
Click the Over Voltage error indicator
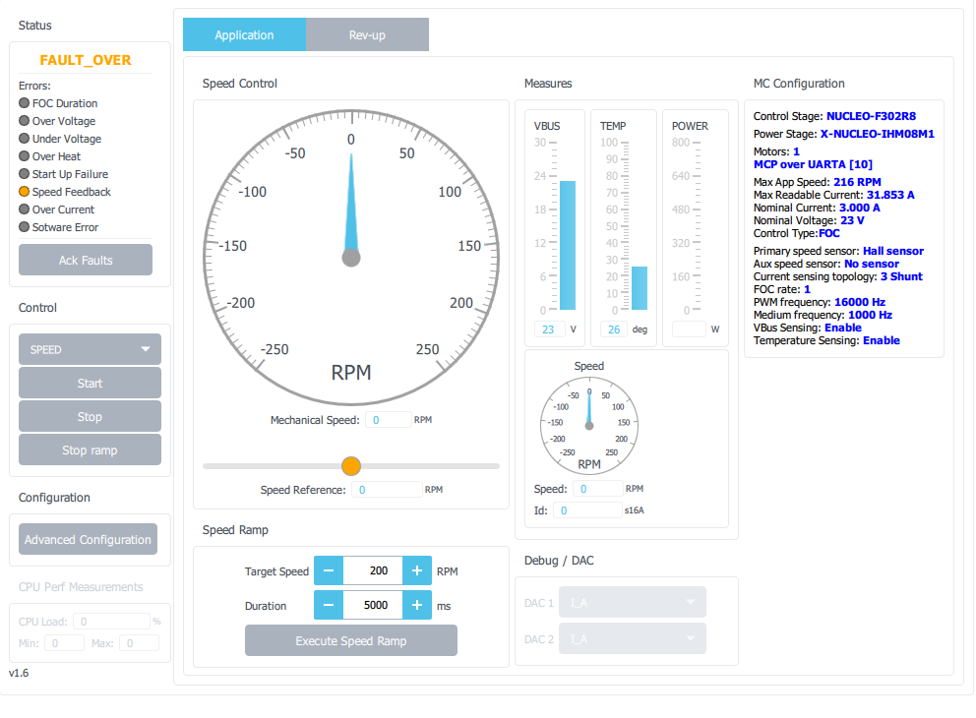pyautogui.click(x=25, y=121)
